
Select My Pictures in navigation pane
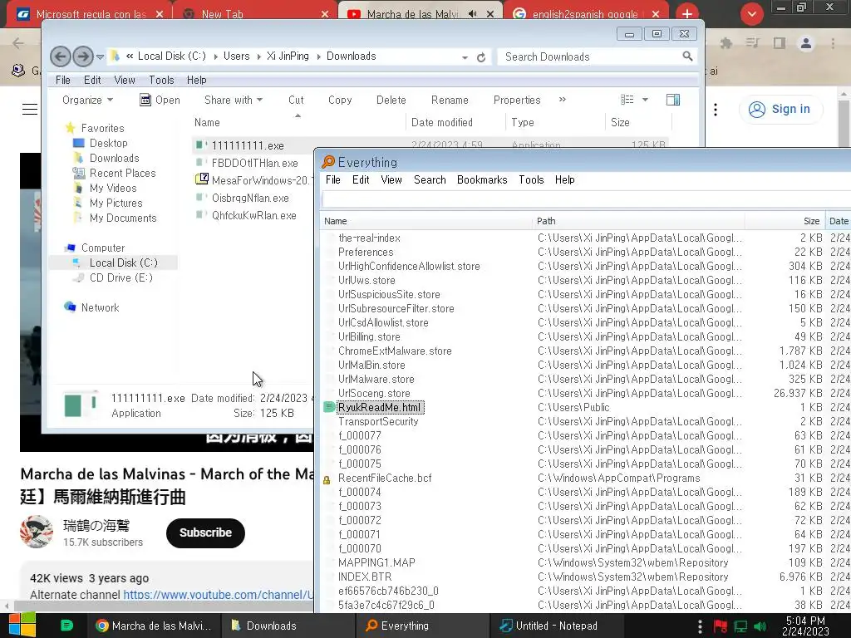116,203
